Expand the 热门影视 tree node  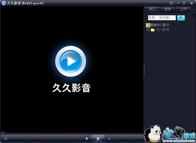148,30
